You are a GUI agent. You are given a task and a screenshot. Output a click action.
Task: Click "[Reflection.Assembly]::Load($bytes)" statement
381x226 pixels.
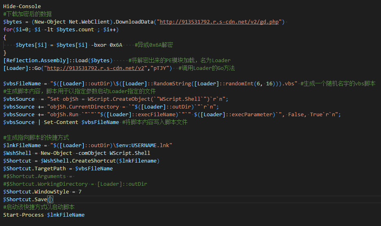58,60
